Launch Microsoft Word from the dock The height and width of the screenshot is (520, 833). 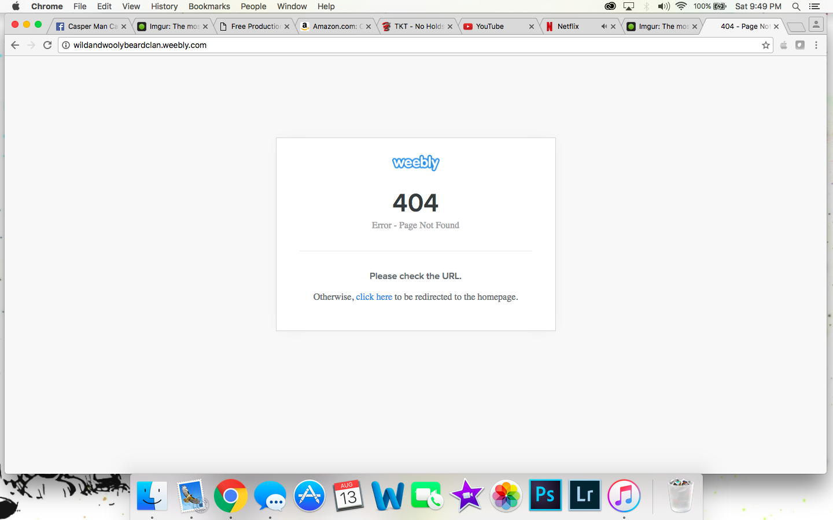point(388,496)
